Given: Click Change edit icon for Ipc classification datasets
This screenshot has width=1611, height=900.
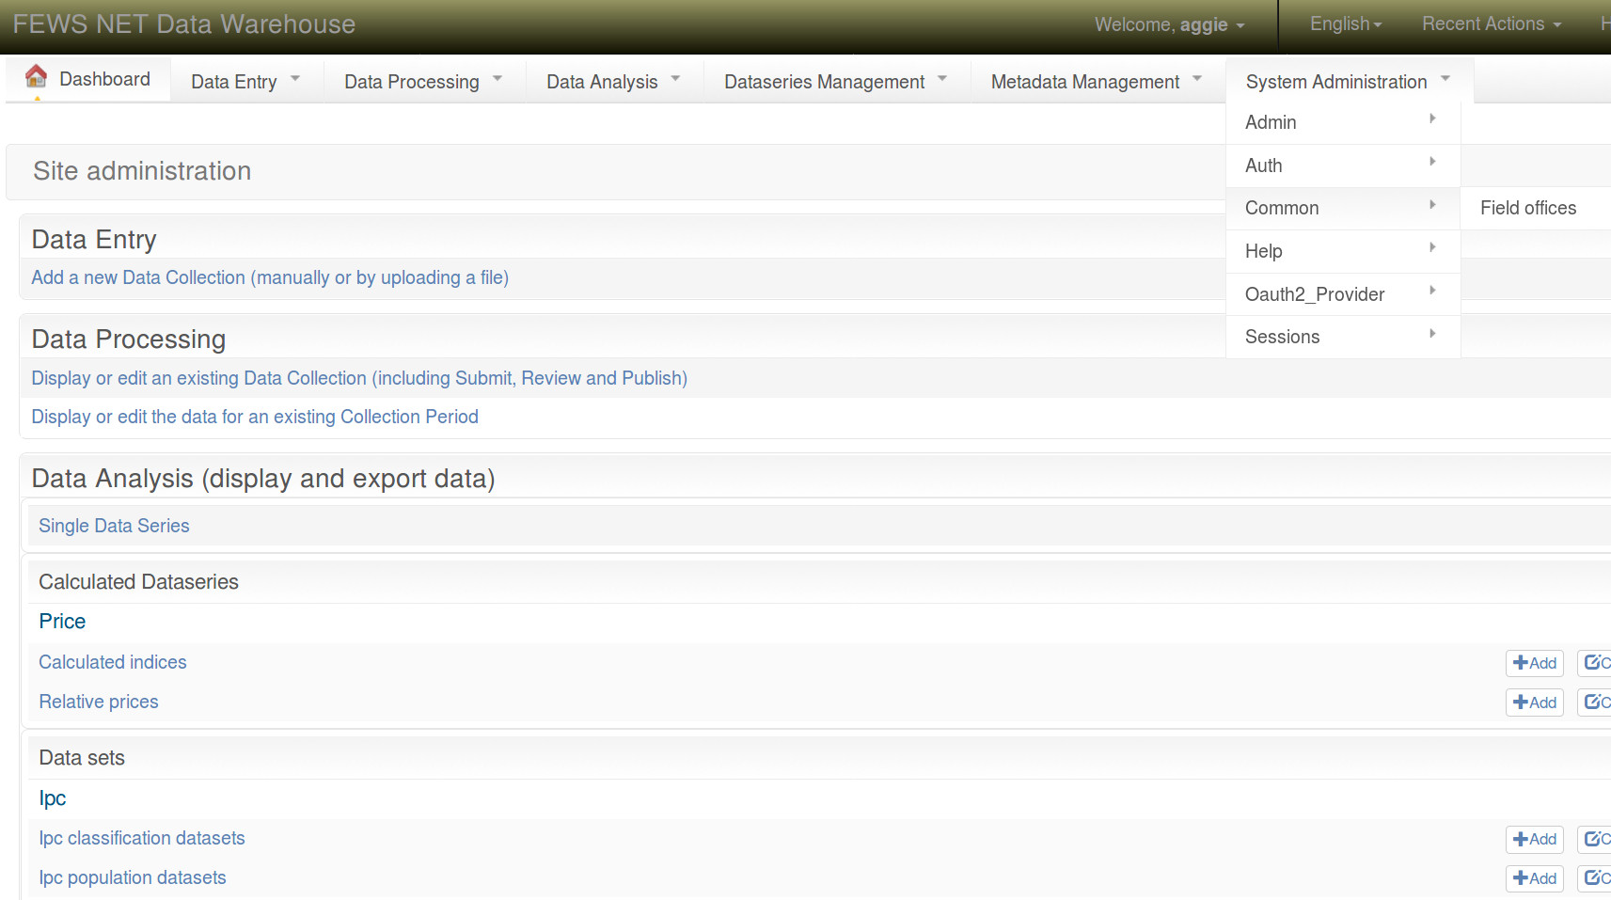Looking at the screenshot, I should [1595, 839].
